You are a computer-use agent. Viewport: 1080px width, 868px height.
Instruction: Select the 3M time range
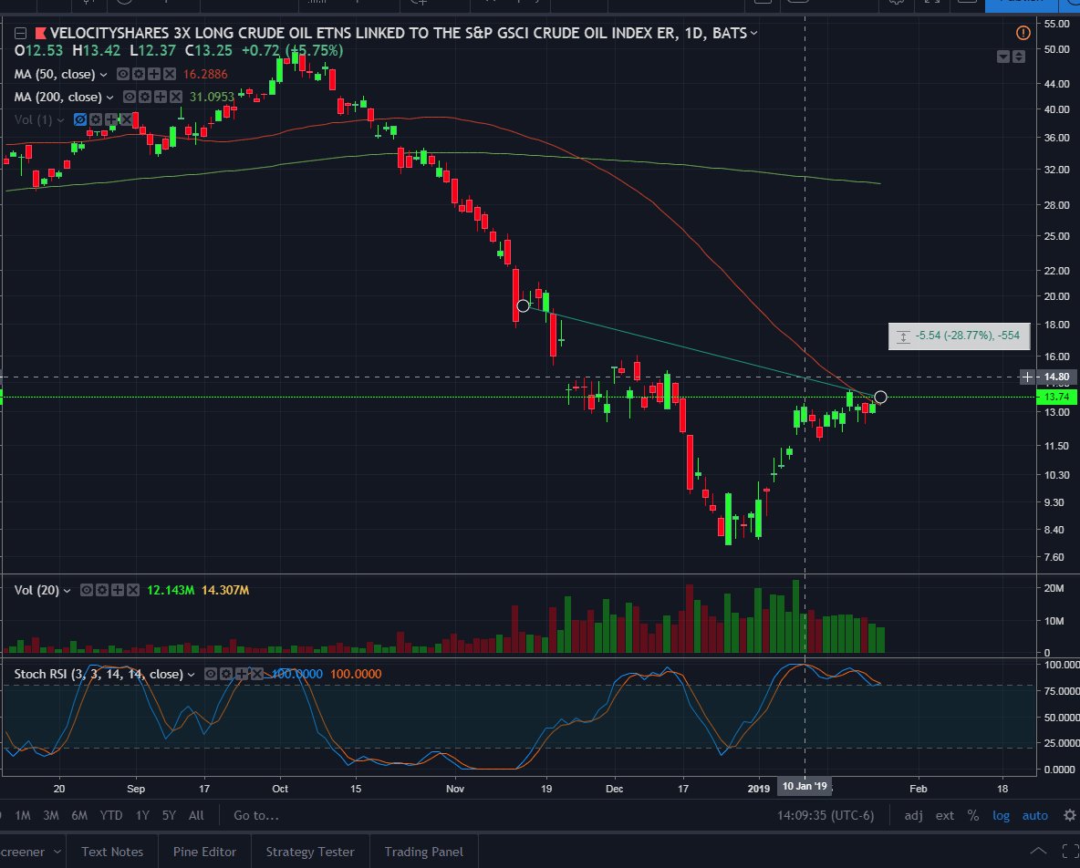pos(51,816)
